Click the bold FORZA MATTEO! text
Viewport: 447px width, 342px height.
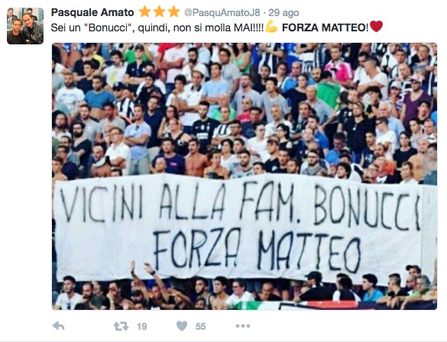pyautogui.click(x=326, y=28)
